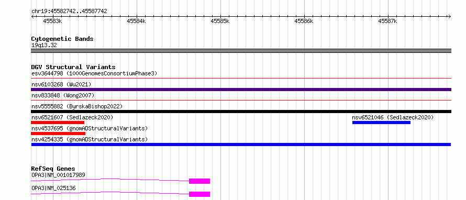Click the 45585k ruler tick label

[220, 21]
